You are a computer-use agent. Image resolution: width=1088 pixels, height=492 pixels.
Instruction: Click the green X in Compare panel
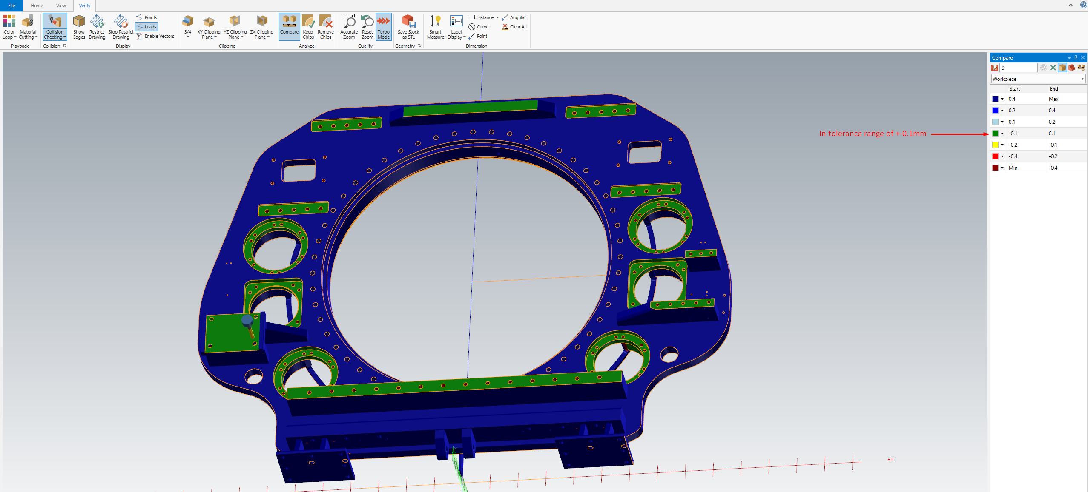(x=1053, y=68)
